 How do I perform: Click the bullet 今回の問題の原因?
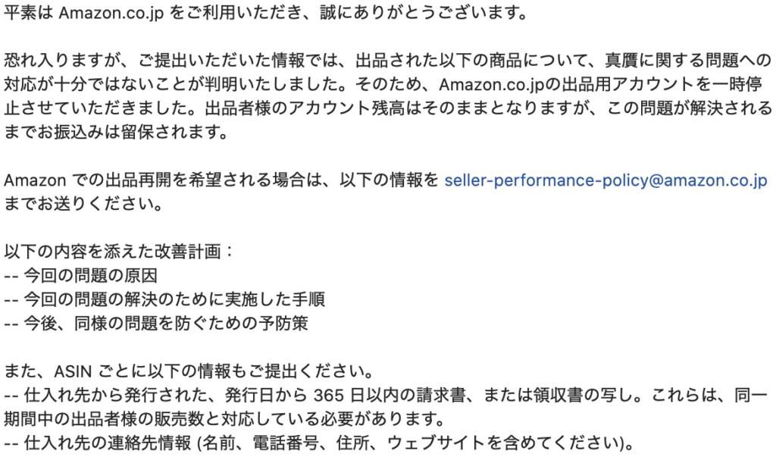click(x=80, y=275)
